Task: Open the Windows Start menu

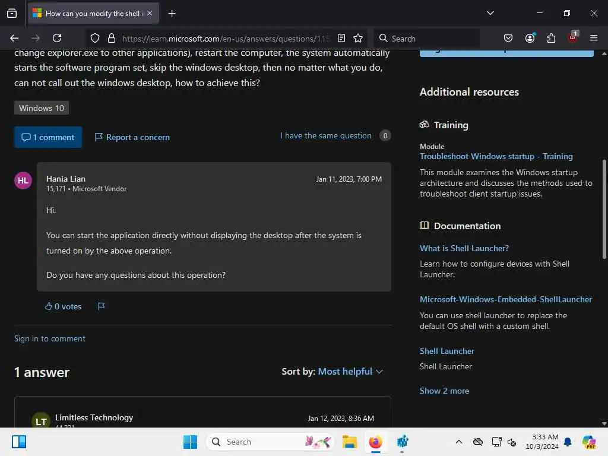Action: pyautogui.click(x=190, y=442)
